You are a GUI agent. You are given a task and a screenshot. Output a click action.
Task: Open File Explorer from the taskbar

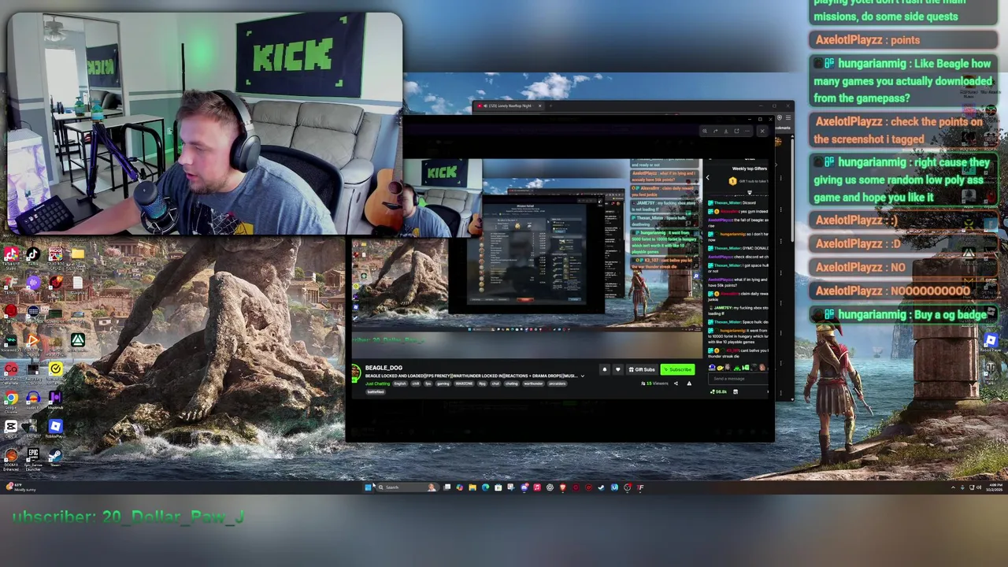[472, 487]
